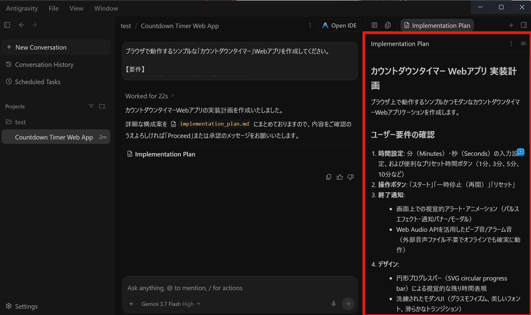The width and height of the screenshot is (531, 315).
Task: Click the stacked-pages changes icon beside Implementation Plan tab
Action: [x=388, y=25]
